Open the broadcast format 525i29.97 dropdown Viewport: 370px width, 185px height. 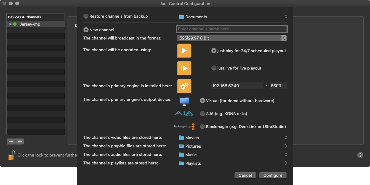click(x=232, y=38)
